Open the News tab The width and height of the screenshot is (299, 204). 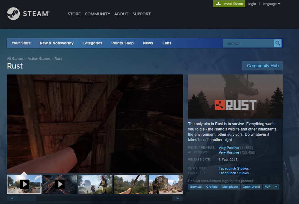[x=148, y=43]
